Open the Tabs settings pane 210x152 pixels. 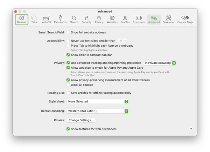(x=34, y=20)
